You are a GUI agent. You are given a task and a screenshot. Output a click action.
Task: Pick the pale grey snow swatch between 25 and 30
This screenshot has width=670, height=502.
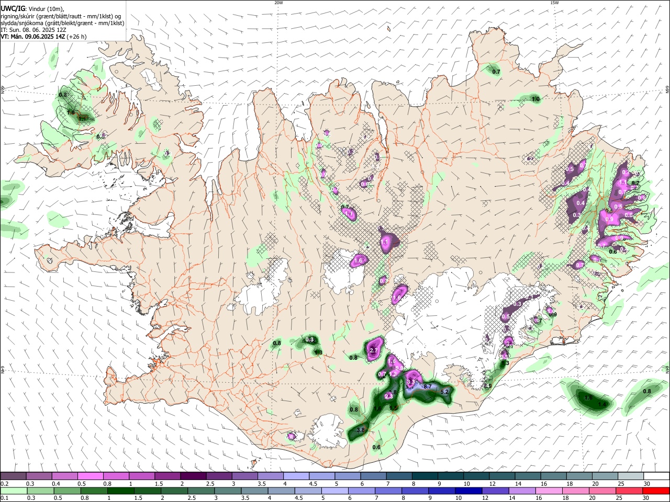(x=630, y=476)
